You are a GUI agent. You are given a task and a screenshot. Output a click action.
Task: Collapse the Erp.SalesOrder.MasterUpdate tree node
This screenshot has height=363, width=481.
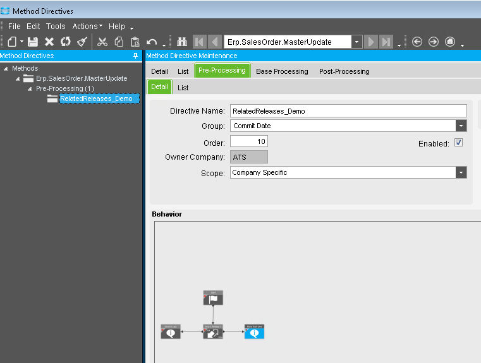pyautogui.click(x=18, y=78)
